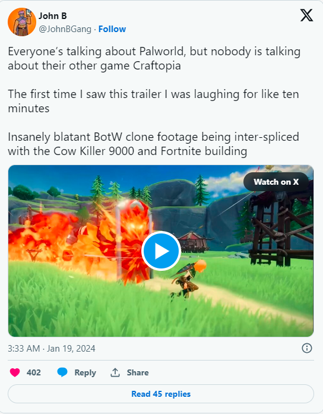Click the X logo icon

[306, 15]
